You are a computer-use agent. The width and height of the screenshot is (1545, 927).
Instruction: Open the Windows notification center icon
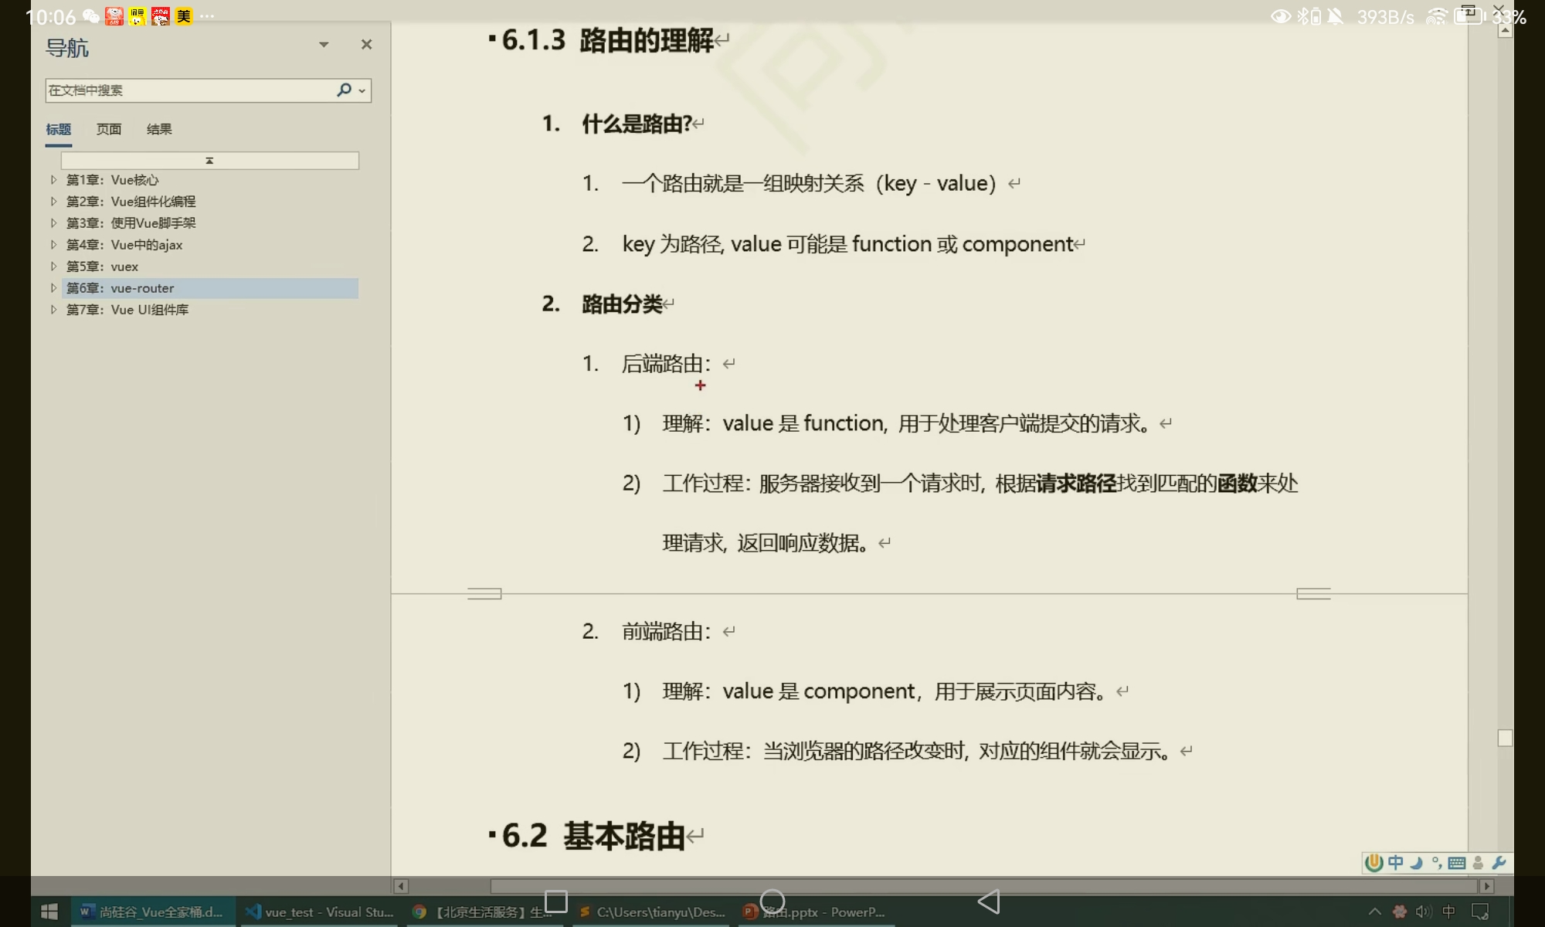[x=1480, y=912]
